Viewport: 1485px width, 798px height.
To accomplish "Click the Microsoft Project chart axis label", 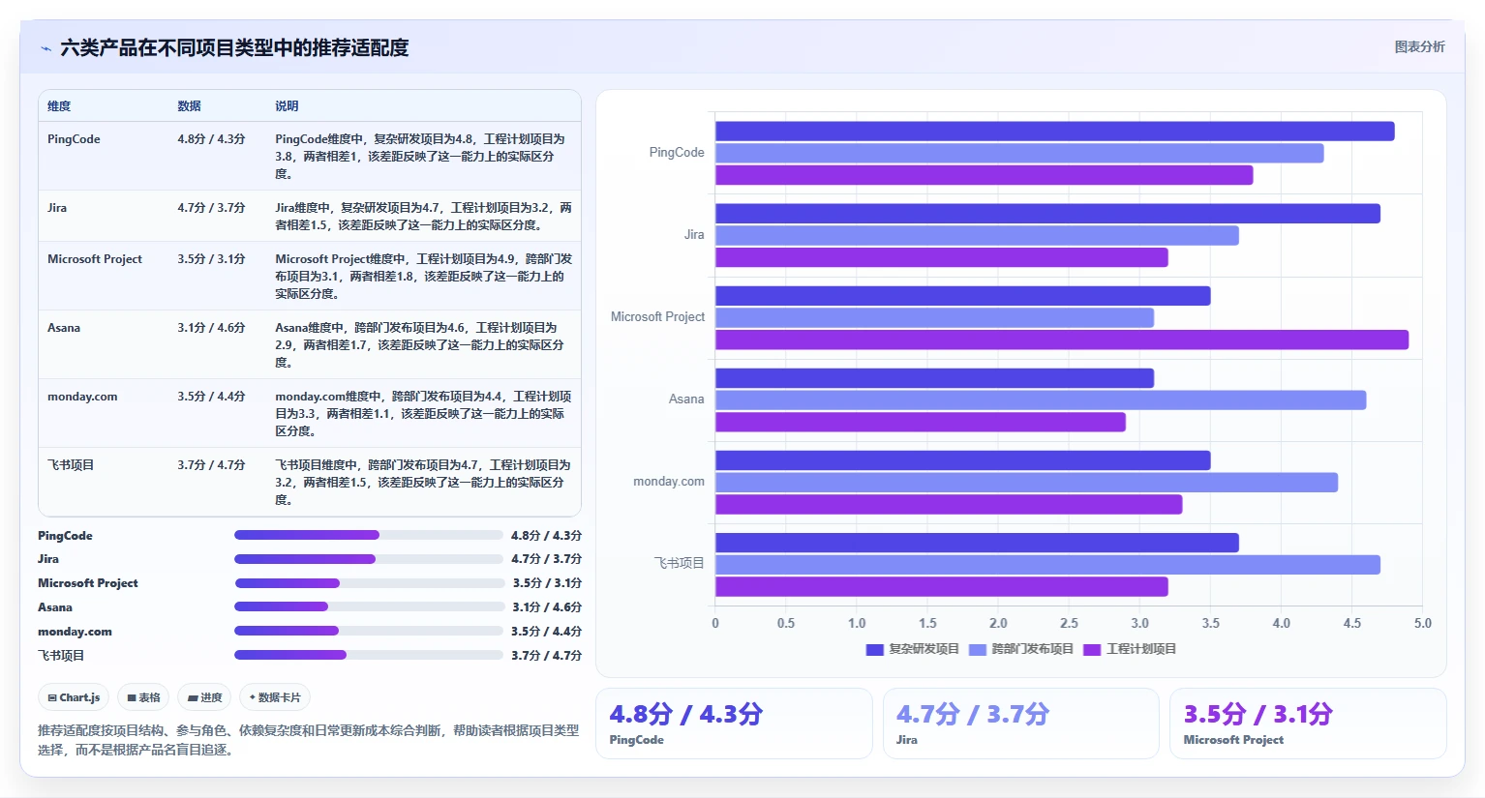I will click(x=657, y=317).
